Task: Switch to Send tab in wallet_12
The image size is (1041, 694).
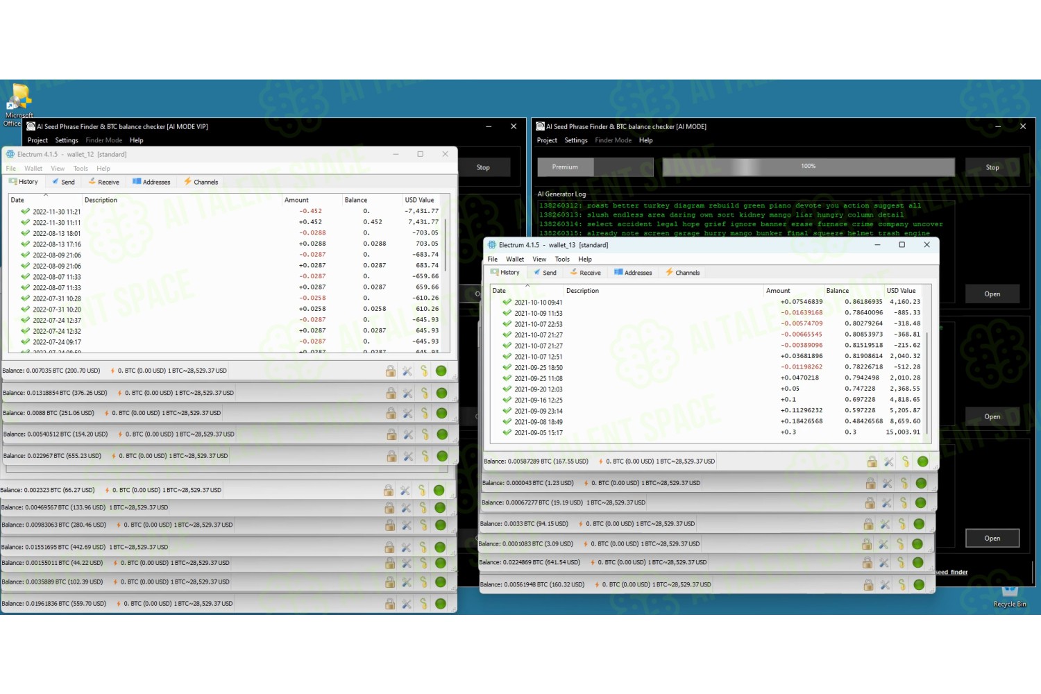Action: click(x=63, y=182)
